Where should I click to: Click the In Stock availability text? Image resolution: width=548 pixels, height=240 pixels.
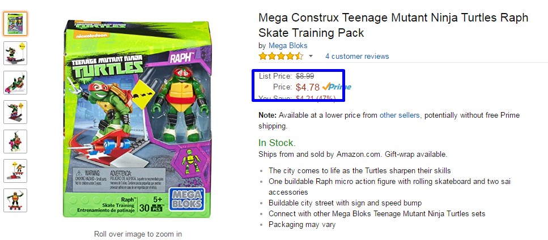[277, 143]
